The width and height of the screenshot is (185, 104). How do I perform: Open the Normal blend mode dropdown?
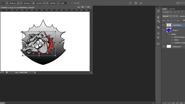(x=170, y=16)
